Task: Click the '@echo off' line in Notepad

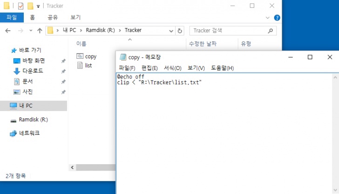Action: (130, 76)
